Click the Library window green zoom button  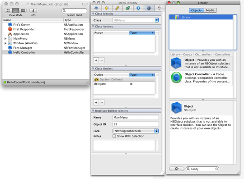(178, 3)
